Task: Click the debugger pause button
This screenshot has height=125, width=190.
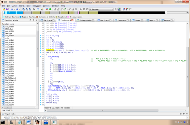Action: 84,9
